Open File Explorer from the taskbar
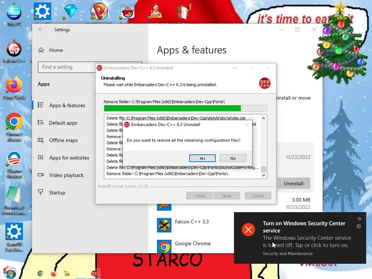The image size is (372, 279). click(x=67, y=274)
